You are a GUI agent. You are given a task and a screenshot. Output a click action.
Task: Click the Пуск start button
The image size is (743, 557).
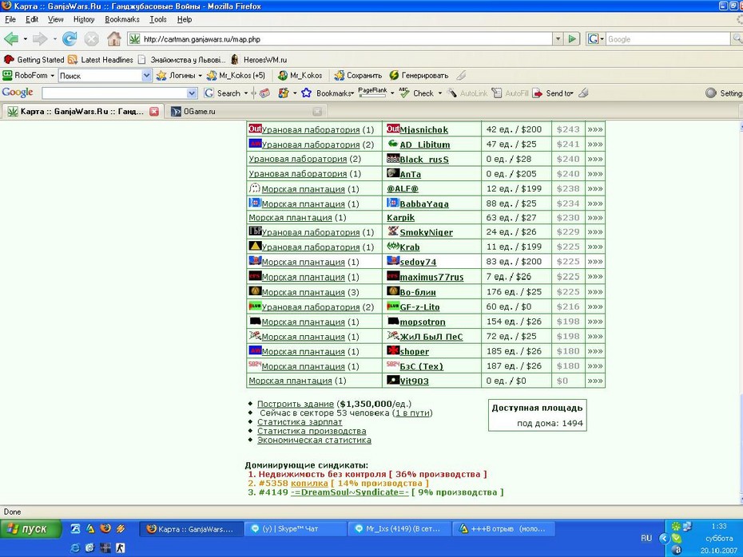pos(30,528)
